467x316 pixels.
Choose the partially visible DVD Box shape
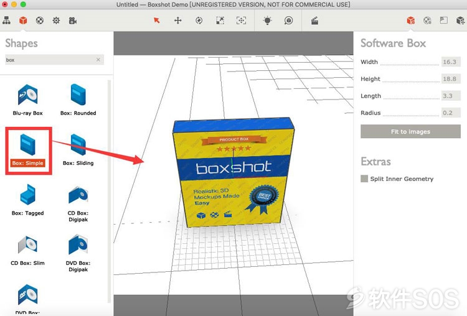pos(27,300)
